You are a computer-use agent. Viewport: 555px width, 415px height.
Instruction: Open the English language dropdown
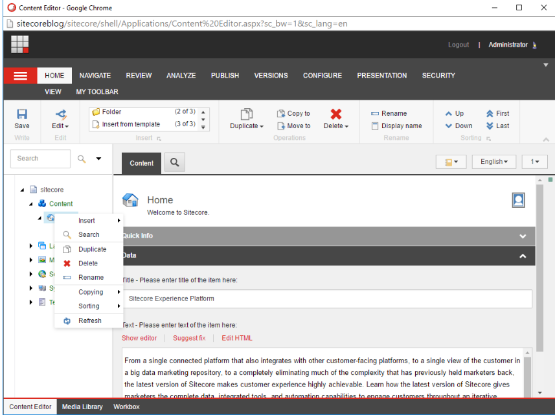pos(493,162)
